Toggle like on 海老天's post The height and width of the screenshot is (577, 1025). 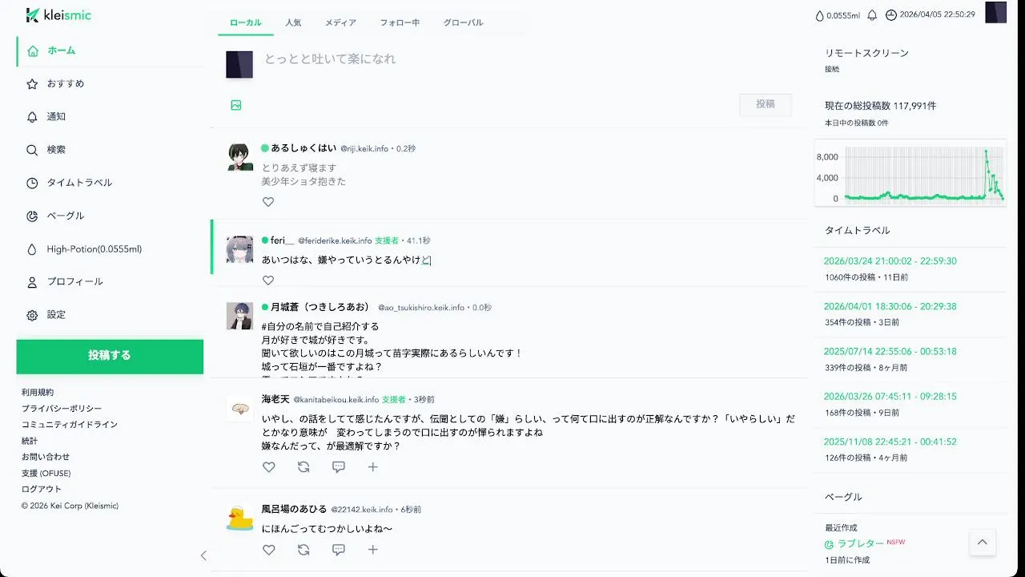tap(269, 467)
